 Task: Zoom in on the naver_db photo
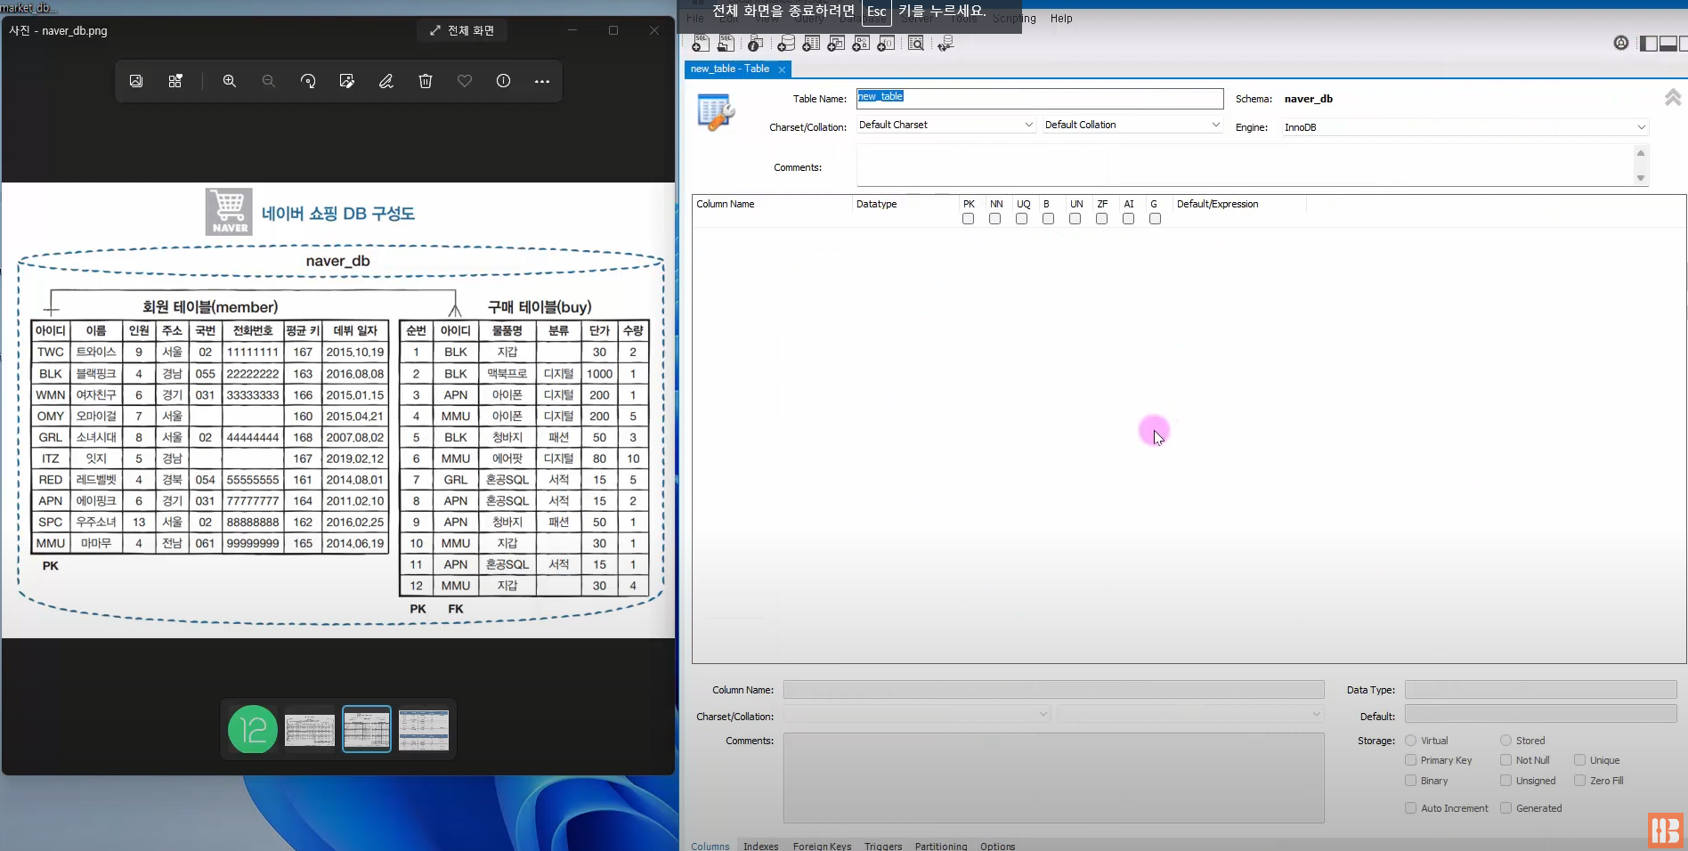point(230,81)
